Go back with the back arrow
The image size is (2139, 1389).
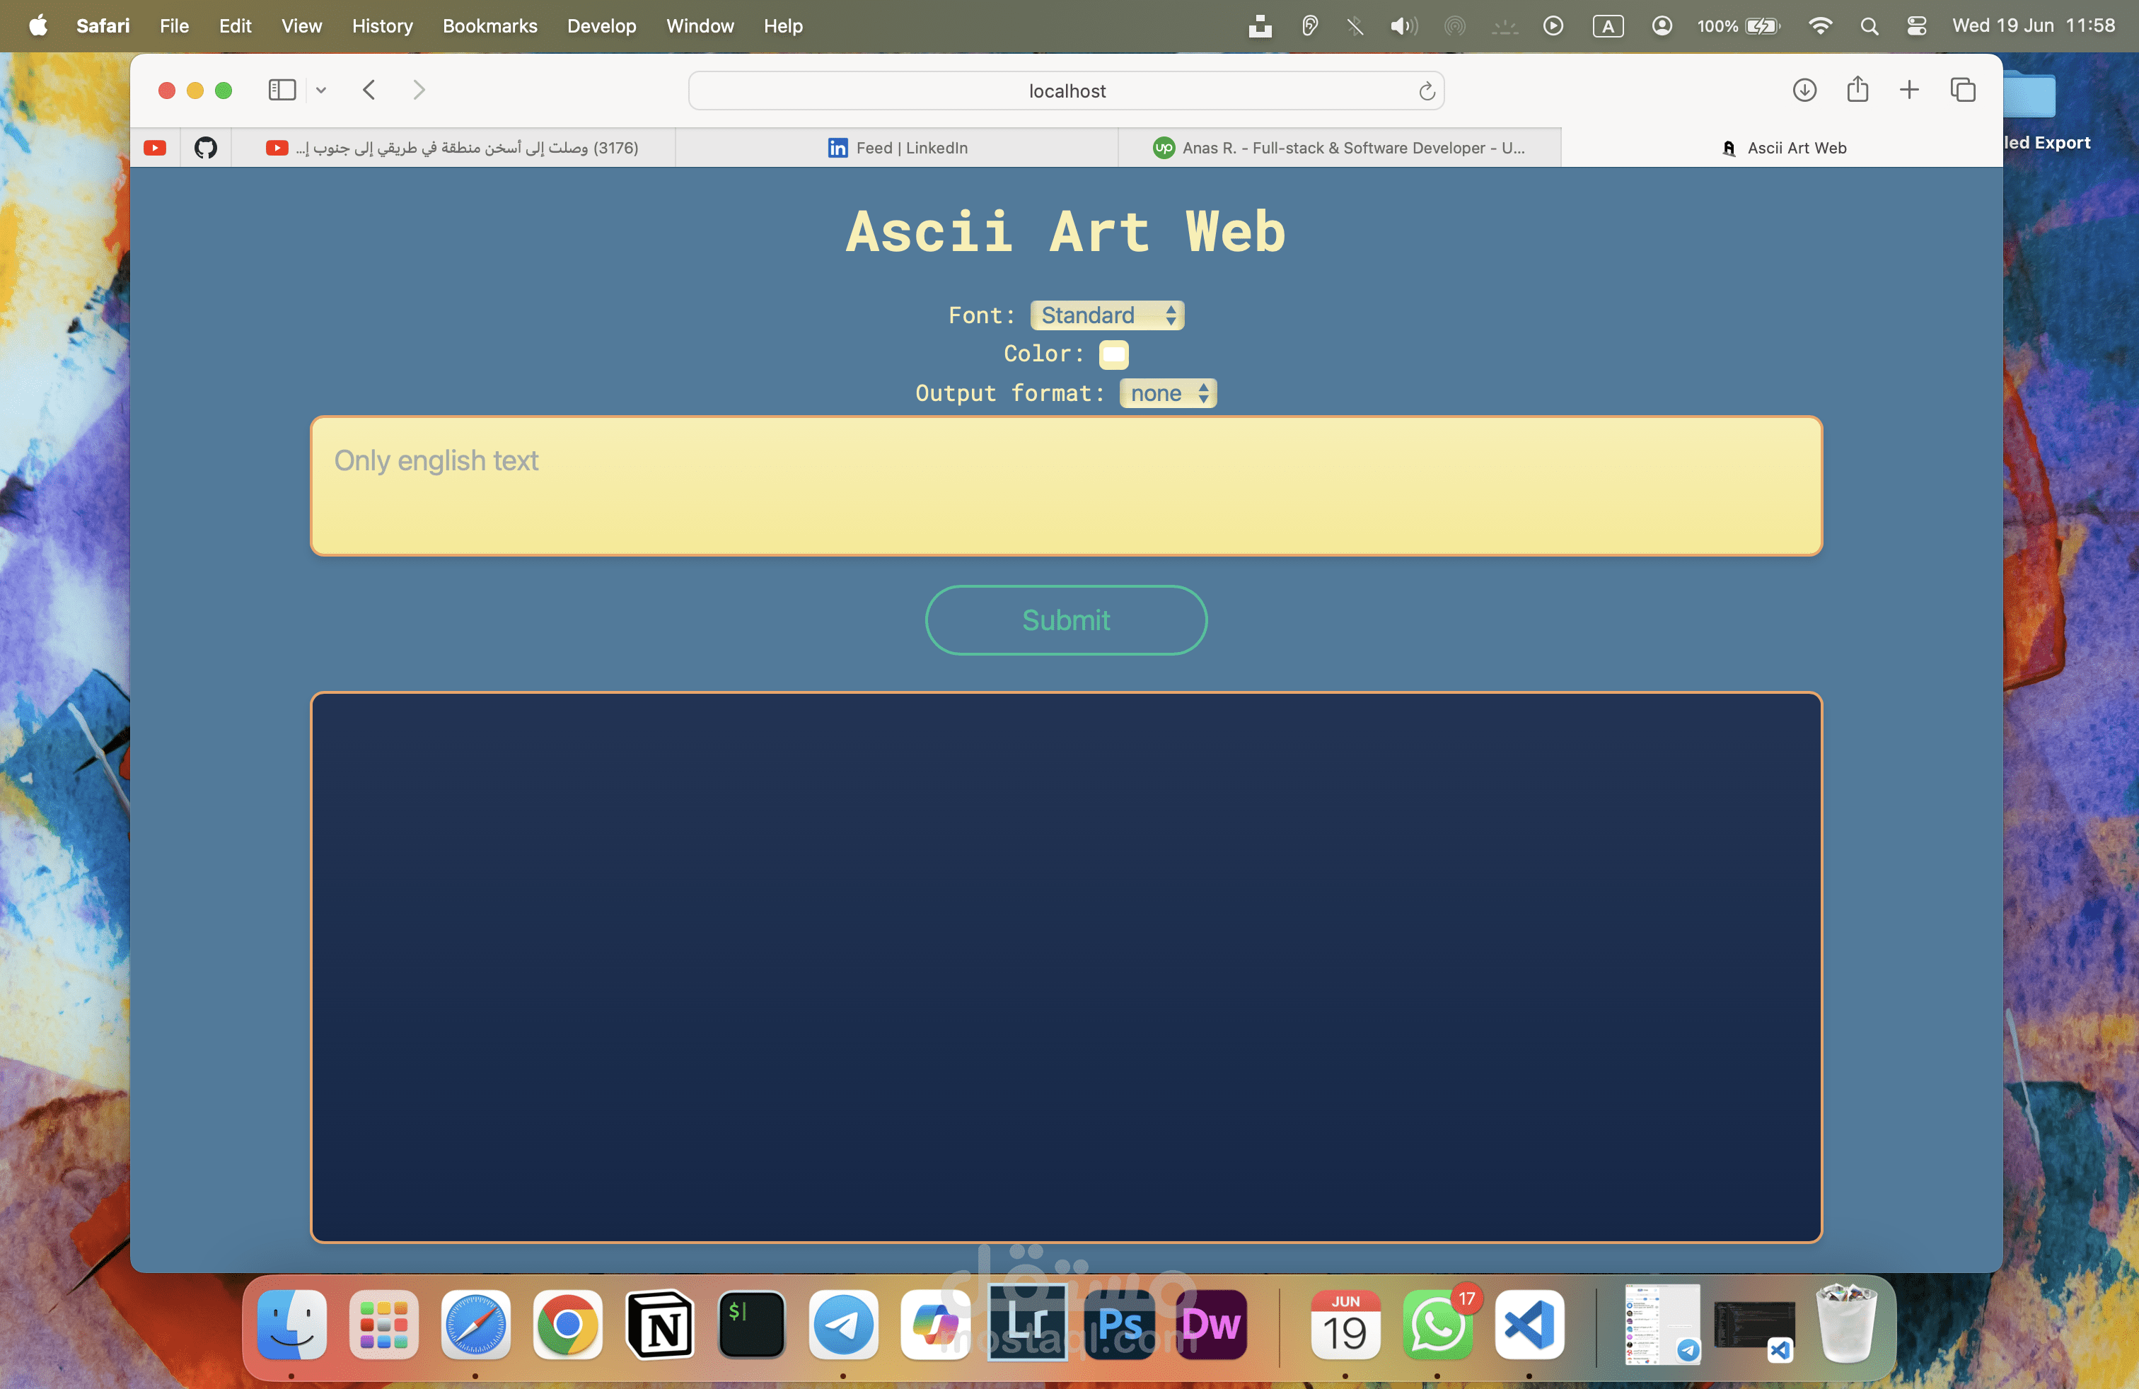click(x=369, y=90)
